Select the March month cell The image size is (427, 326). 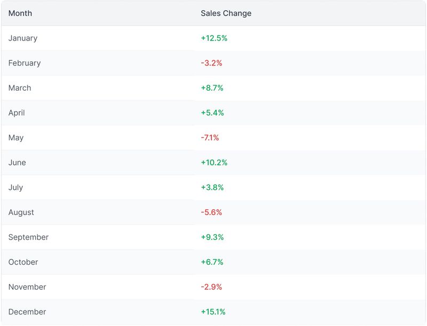(20, 88)
